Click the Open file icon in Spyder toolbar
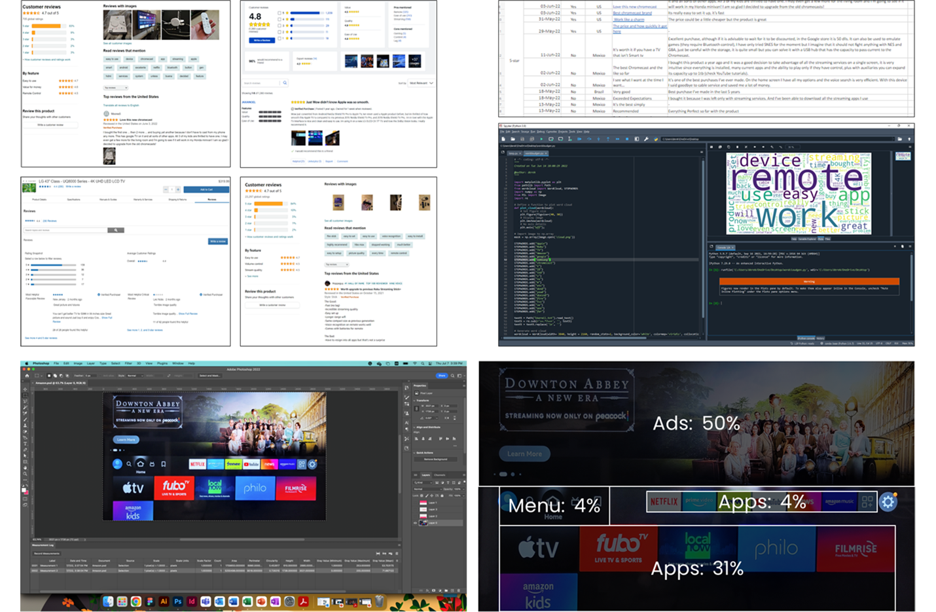This screenshot has width=936, height=612. [513, 139]
